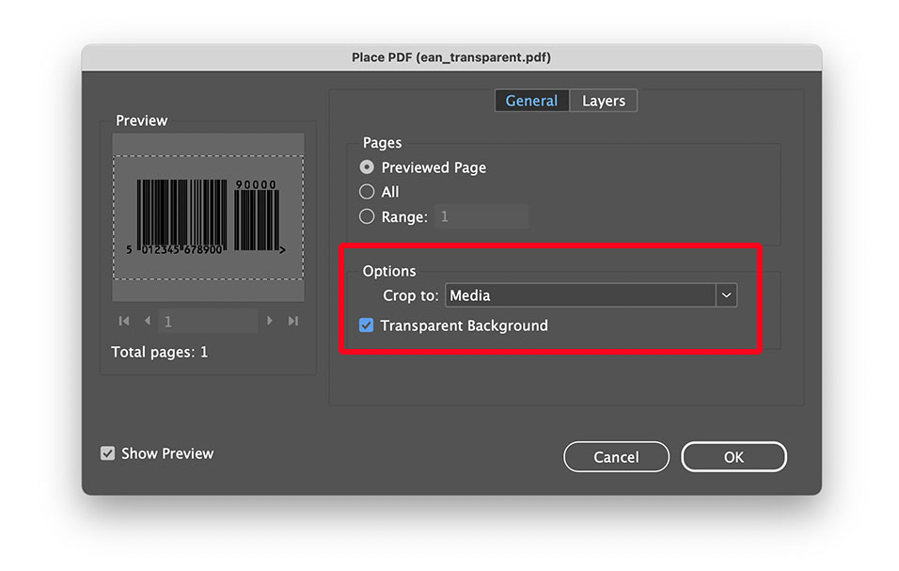Select the Previewed Page radio button
Viewport: 899px width, 571px height.
click(366, 167)
